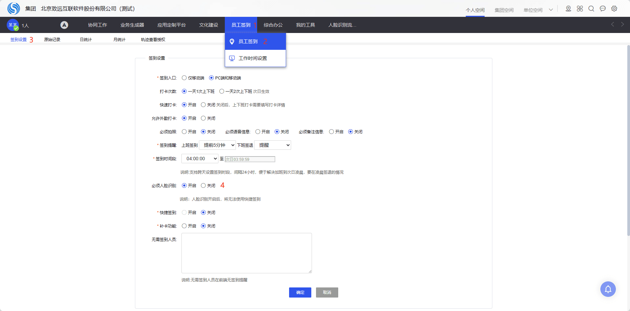The image size is (630, 311).
Task: Turn 快速打卡 to 关闭
Action: coord(203,105)
